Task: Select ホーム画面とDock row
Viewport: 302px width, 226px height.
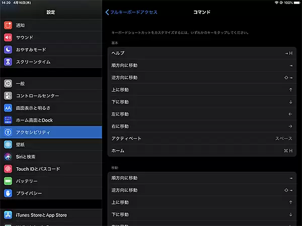Action: (51, 120)
